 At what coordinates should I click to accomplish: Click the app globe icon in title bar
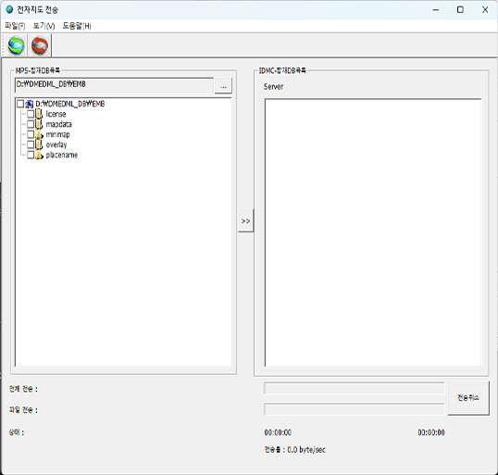point(9,9)
